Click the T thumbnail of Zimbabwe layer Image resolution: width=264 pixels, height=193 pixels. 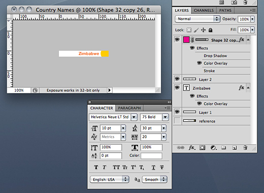pos(186,88)
